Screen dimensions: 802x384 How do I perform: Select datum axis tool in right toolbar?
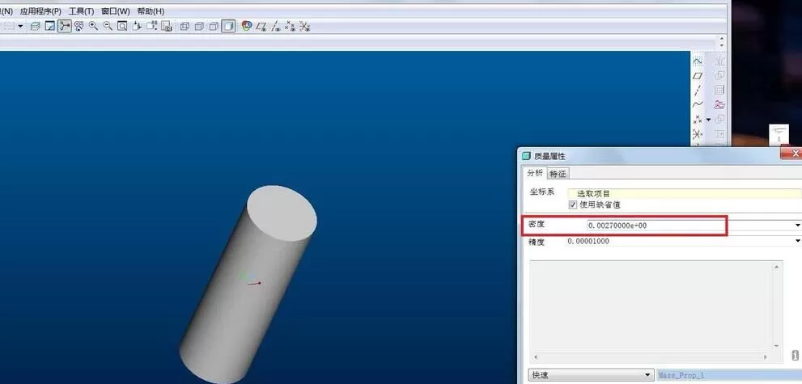(x=698, y=91)
